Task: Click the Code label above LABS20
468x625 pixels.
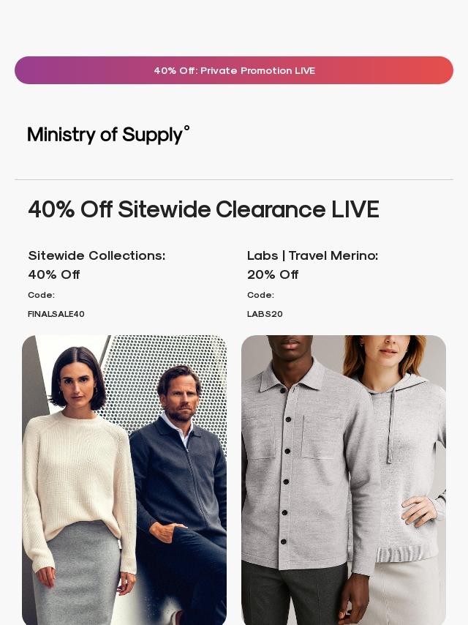Action: (260, 296)
